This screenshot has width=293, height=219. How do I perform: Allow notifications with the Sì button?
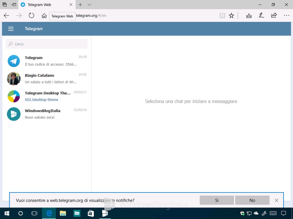coord(217,200)
